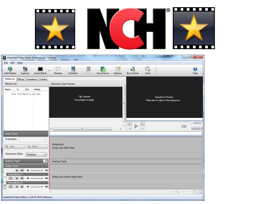Click the Audio Track master star effects icon
This screenshot has width=273, height=204.
click(17, 170)
